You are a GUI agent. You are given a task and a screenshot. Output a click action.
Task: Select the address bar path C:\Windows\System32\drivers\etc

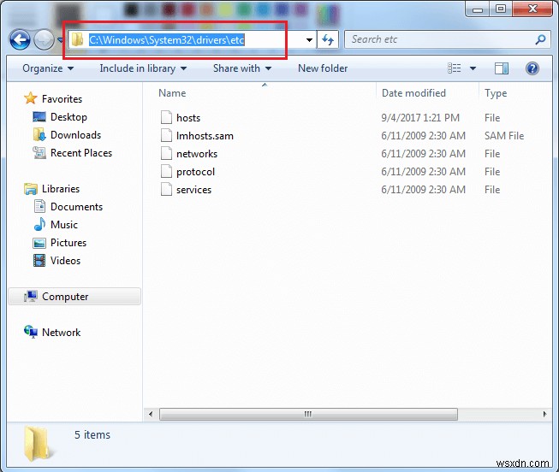pyautogui.click(x=166, y=40)
